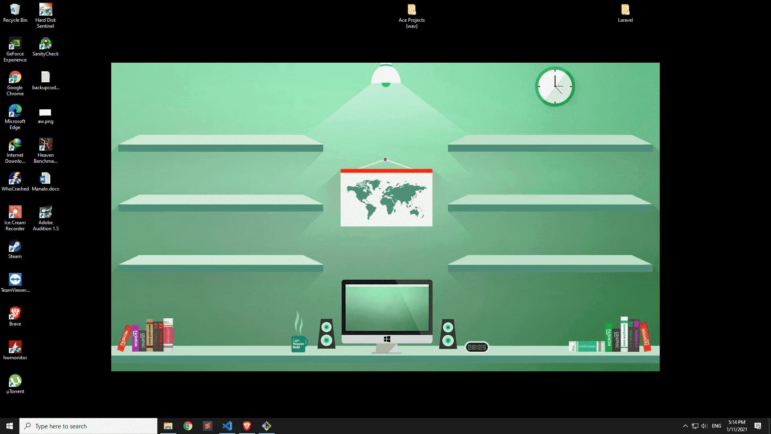Select the Microsoft Edge desktop shortcut
This screenshot has height=434, width=771.
click(x=15, y=117)
